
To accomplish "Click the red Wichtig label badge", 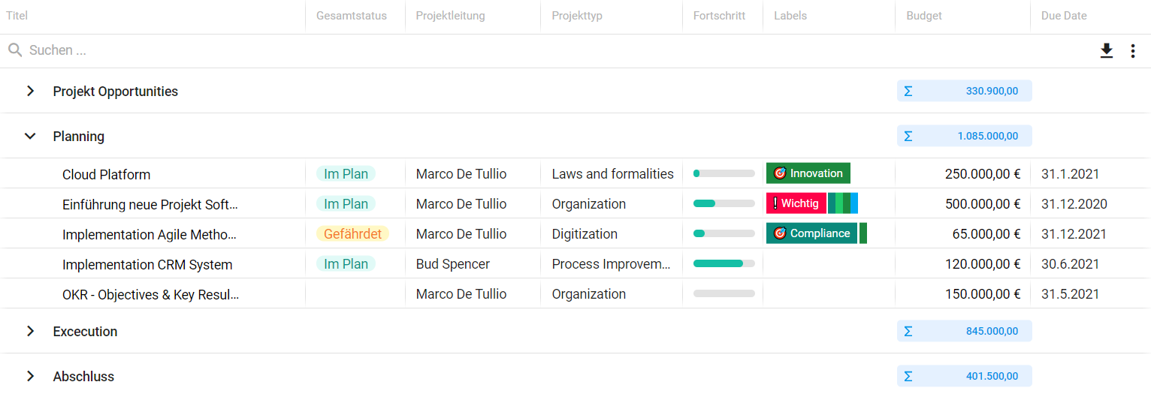I will (796, 203).
